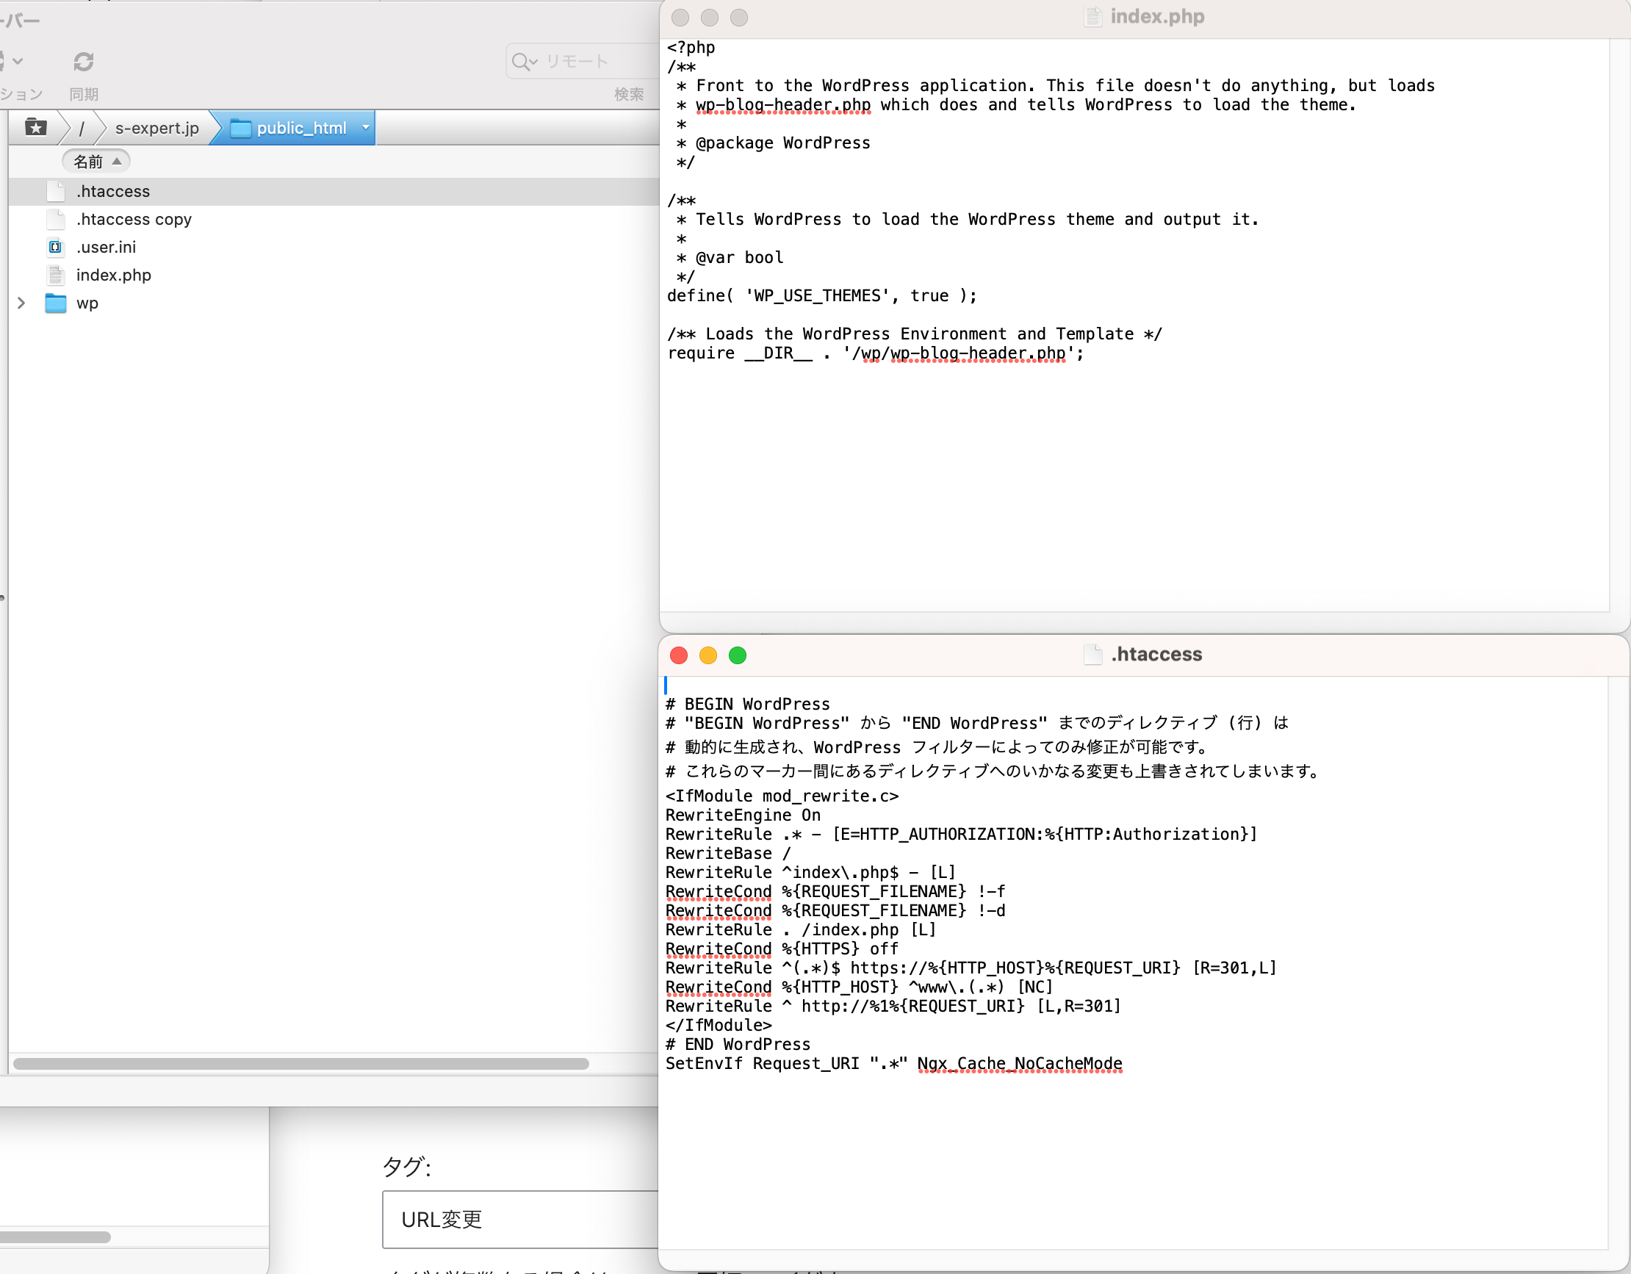This screenshot has width=1631, height=1274.
Task: Click the sync refresh icon in toolbar
Action: click(x=84, y=61)
